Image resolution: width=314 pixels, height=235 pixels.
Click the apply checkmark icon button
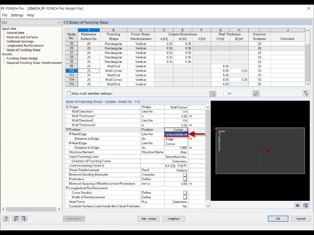tap(256, 94)
